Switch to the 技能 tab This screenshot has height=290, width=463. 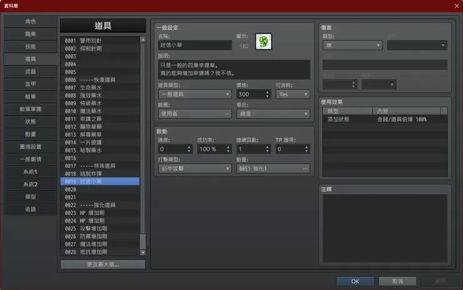pos(31,47)
